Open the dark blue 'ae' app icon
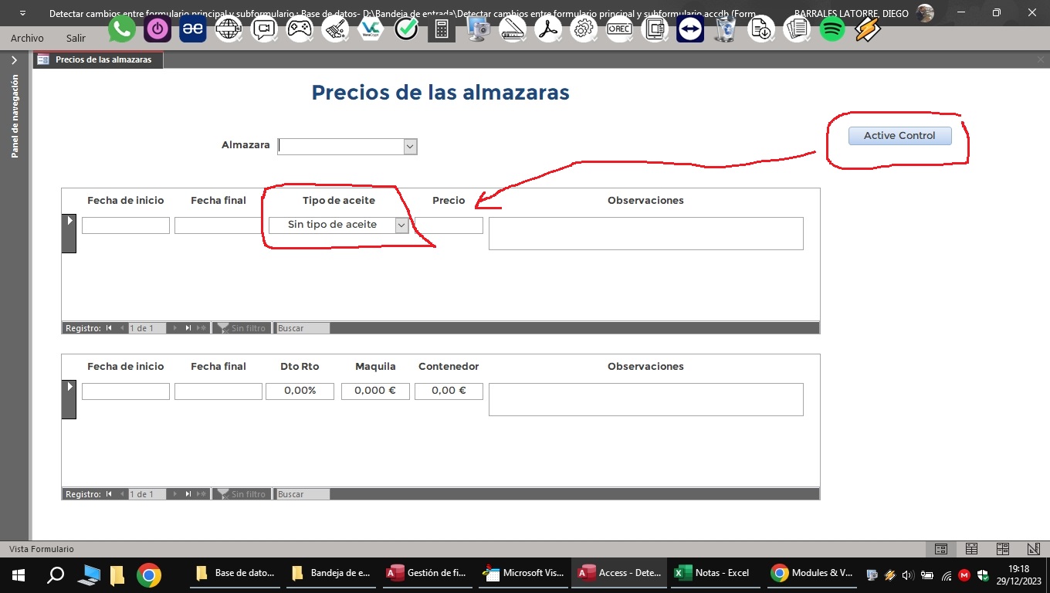Image resolution: width=1050 pixels, height=593 pixels. pos(193,29)
